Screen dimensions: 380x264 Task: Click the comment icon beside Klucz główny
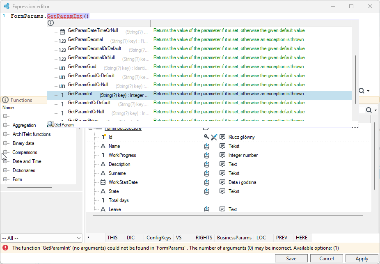coord(222,137)
